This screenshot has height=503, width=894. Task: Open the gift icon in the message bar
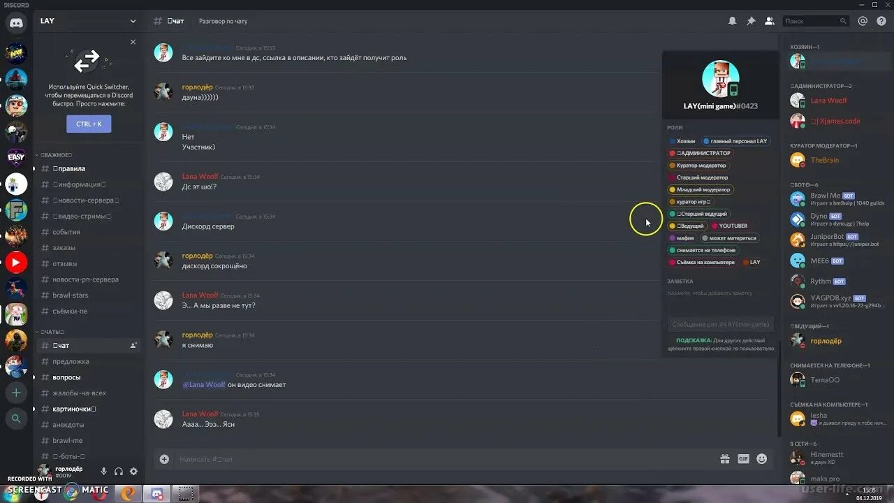point(725,459)
